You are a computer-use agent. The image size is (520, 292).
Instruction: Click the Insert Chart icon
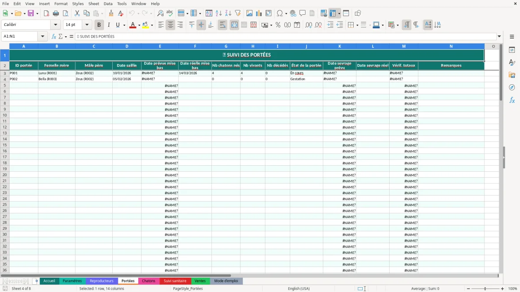coord(259,13)
